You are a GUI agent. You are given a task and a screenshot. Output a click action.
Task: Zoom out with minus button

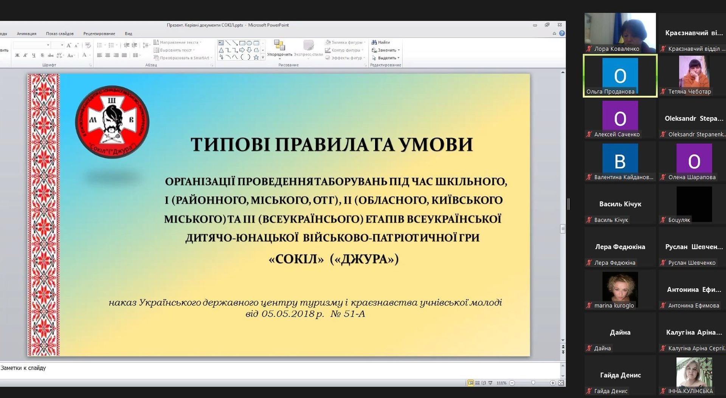[512, 383]
